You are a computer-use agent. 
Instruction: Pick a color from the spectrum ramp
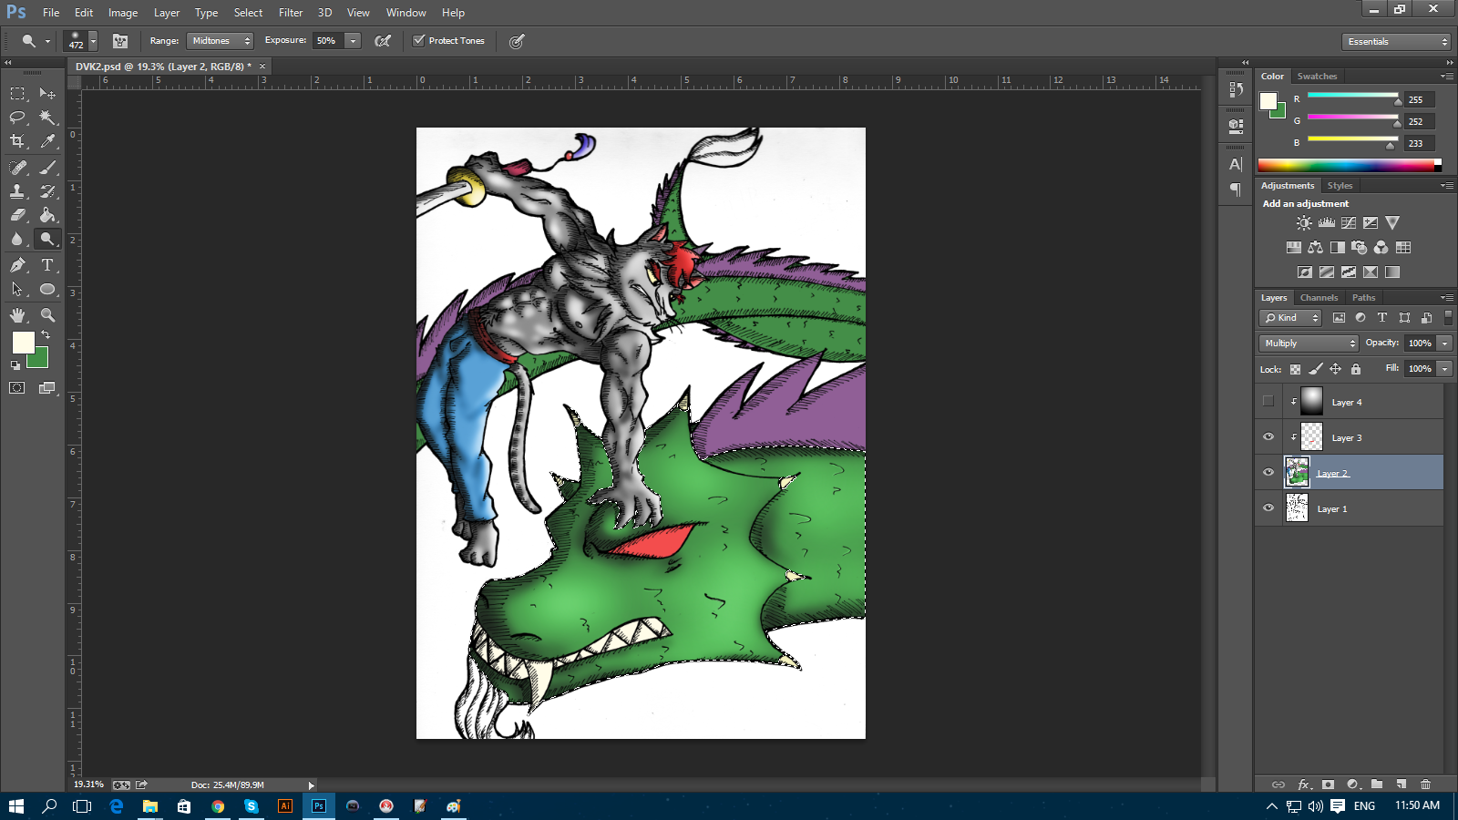point(1346,166)
